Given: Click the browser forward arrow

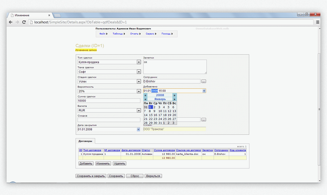Looking at the screenshot, I should tap(17, 22).
